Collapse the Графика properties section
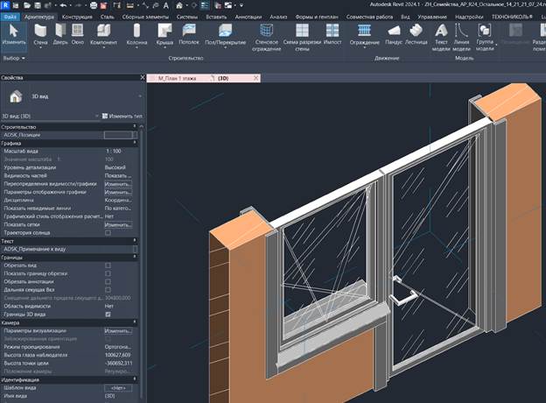This screenshot has width=546, height=403. pyautogui.click(x=135, y=143)
